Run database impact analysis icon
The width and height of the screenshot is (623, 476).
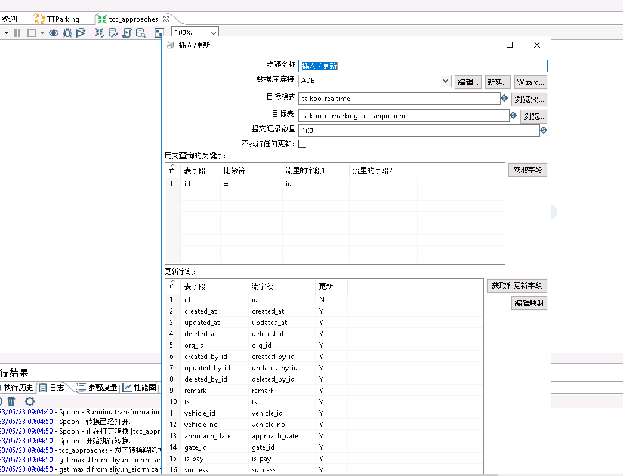point(113,33)
